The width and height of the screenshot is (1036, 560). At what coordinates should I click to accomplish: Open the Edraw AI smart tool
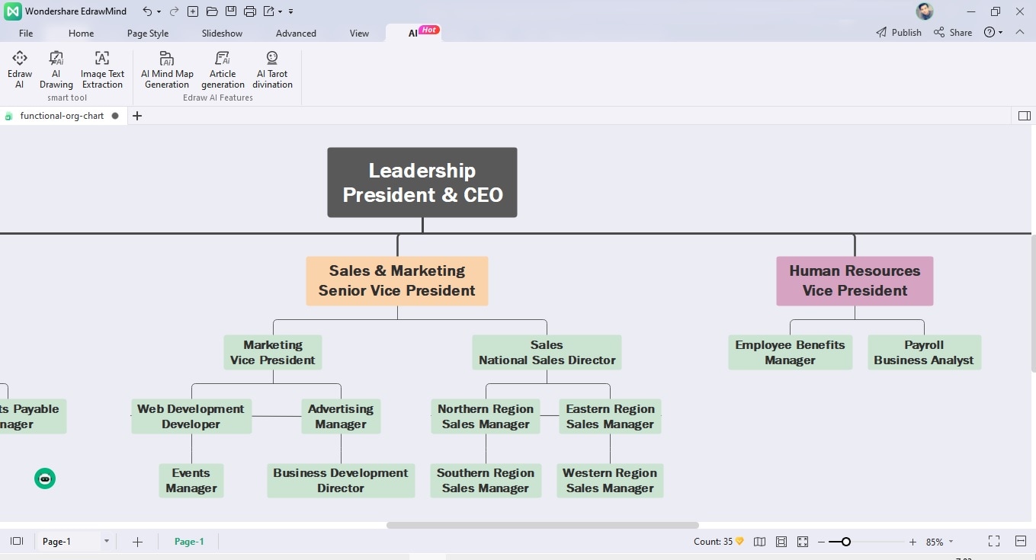[x=20, y=69]
